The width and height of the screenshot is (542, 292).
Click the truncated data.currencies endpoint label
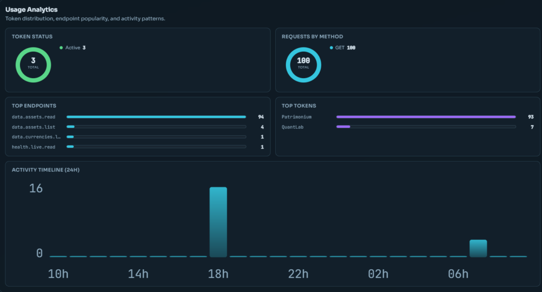(x=37, y=137)
